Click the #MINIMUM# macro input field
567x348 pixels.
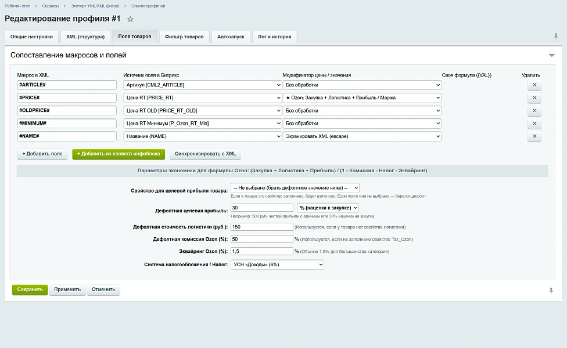(67, 124)
